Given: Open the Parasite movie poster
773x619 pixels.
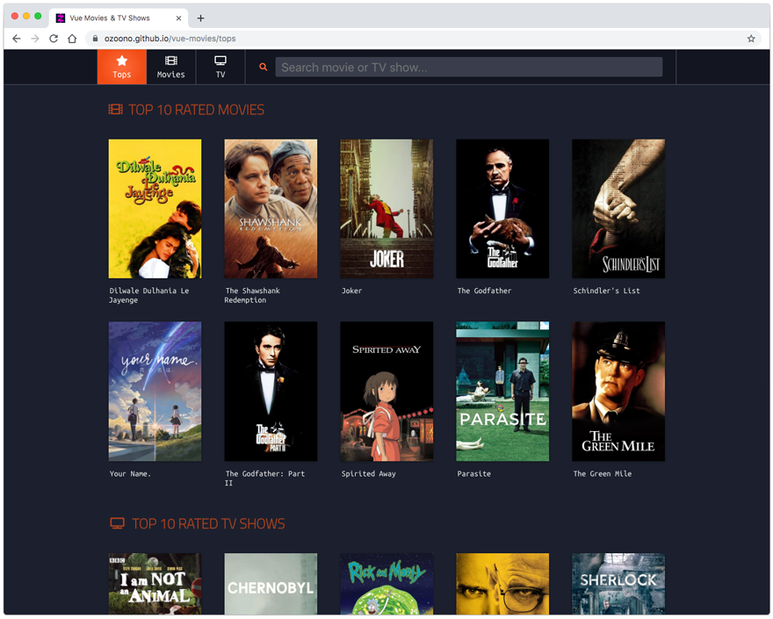Looking at the screenshot, I should point(502,392).
